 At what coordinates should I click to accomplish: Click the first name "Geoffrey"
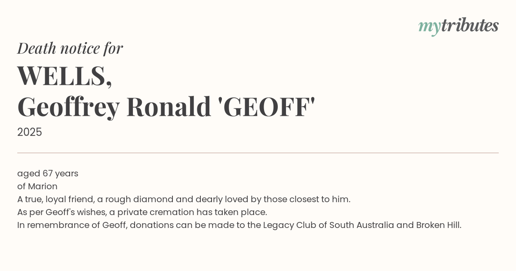tap(68, 107)
